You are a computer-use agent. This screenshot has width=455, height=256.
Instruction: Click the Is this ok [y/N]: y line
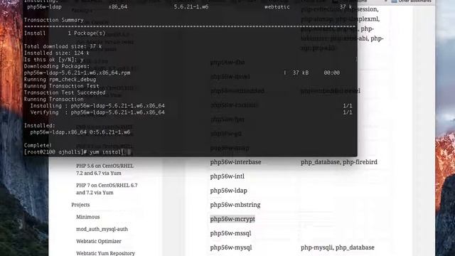54,60
